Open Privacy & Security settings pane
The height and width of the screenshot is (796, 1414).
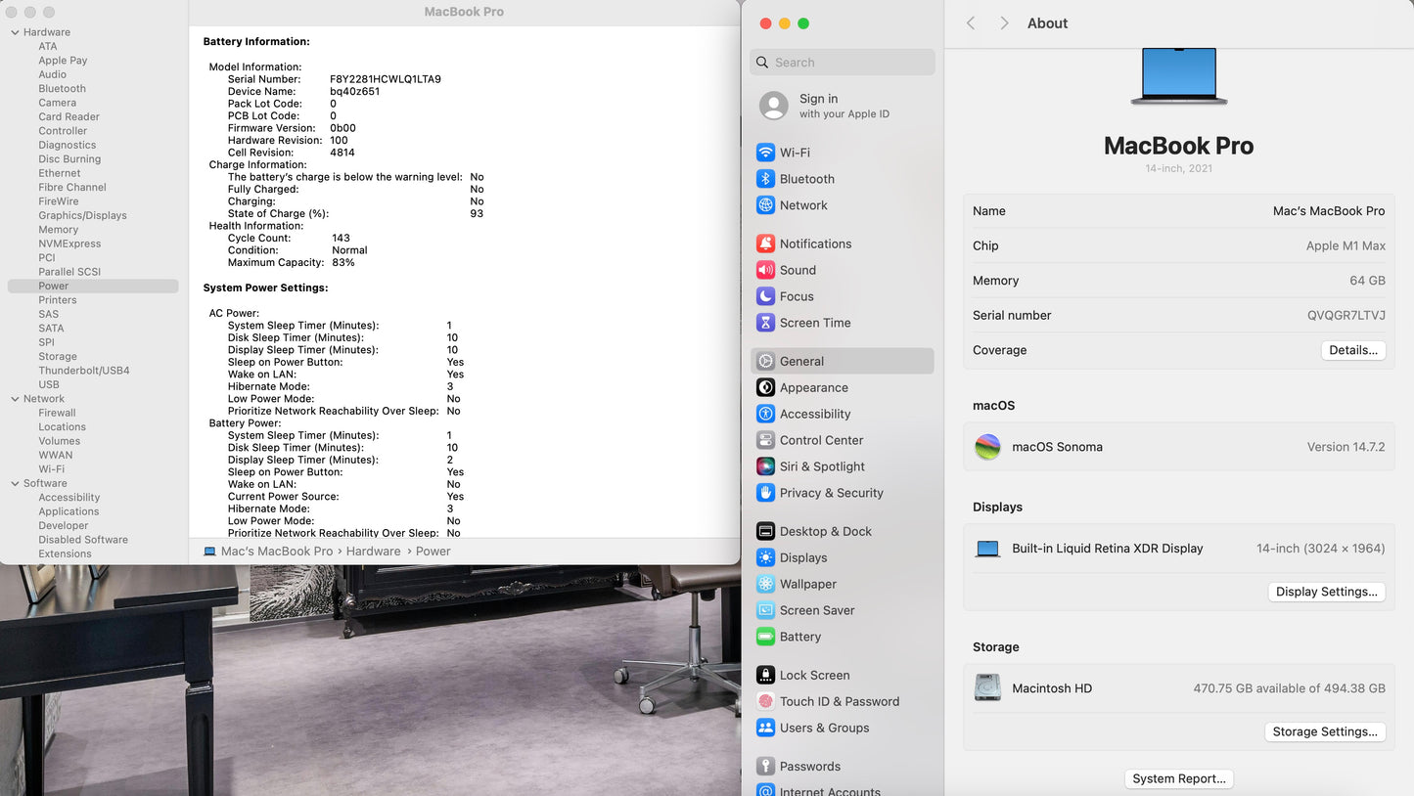tap(831, 493)
